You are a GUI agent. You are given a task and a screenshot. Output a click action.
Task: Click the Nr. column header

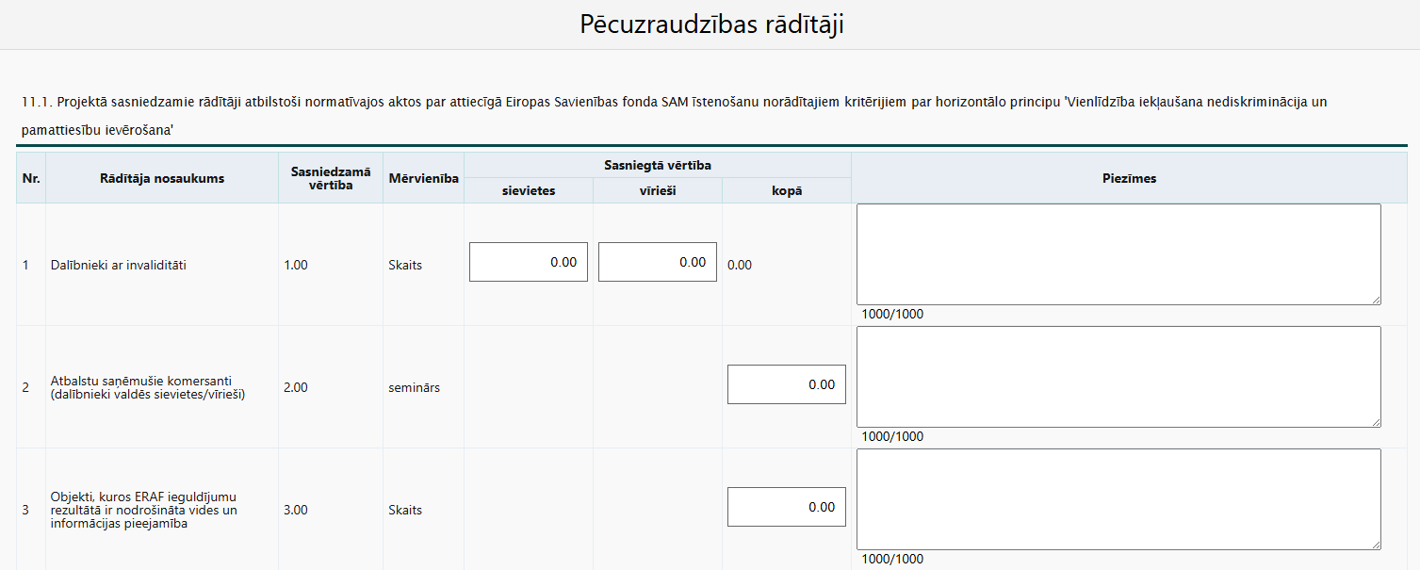(x=31, y=178)
